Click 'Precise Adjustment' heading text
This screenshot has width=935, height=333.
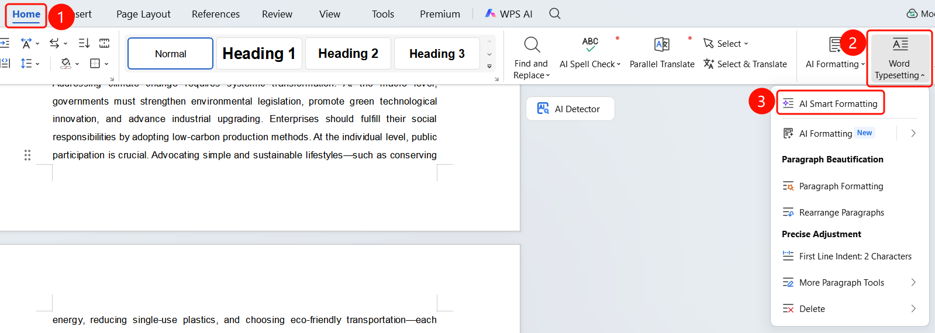[822, 234]
